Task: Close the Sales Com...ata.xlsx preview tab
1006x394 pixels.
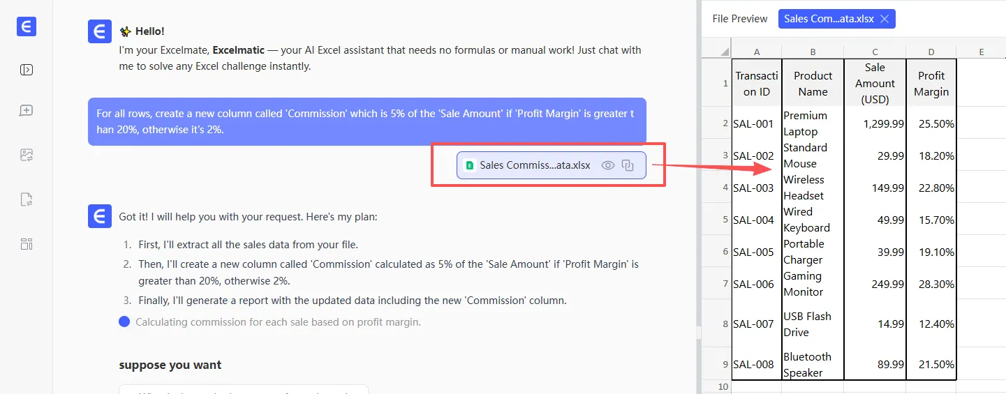Action: 885,19
